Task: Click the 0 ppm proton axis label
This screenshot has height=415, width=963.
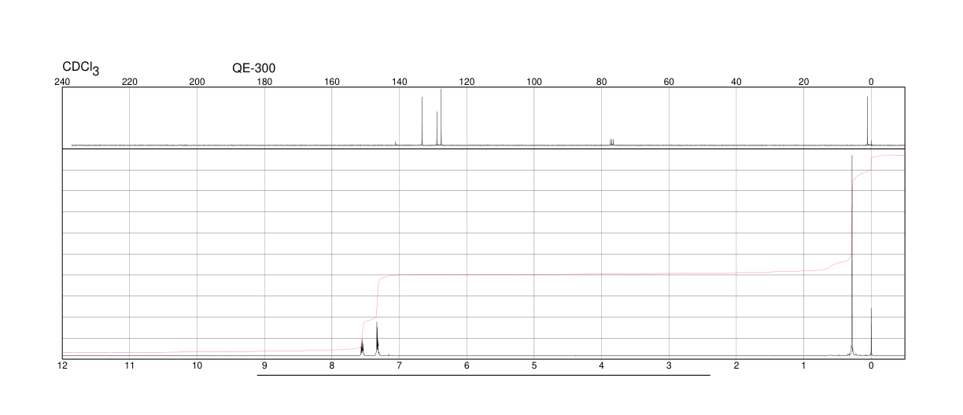Action: click(871, 366)
